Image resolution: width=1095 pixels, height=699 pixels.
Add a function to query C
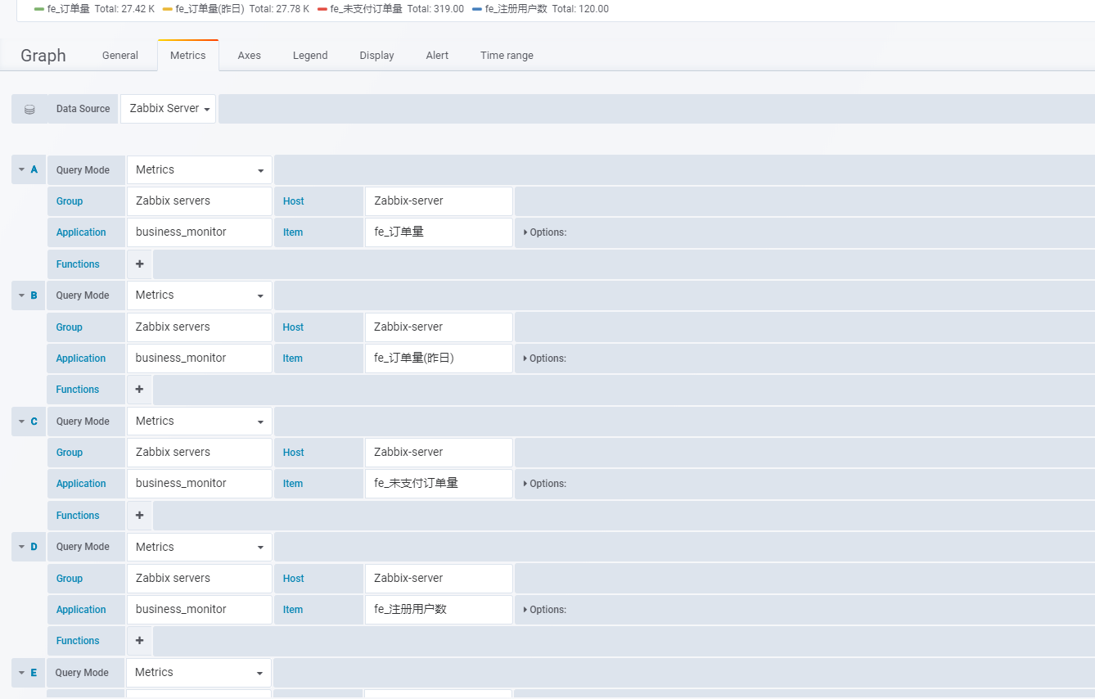[139, 516]
